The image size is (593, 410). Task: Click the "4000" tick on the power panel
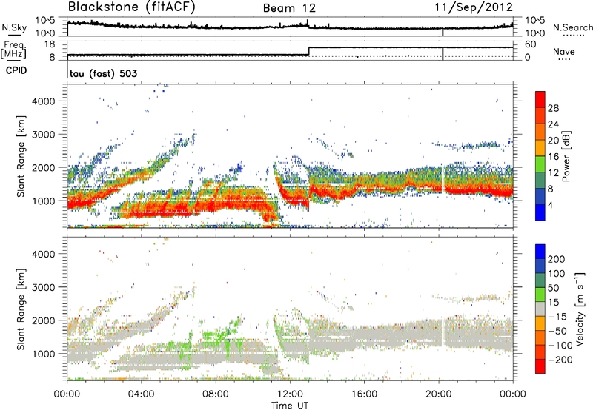pyautogui.click(x=43, y=101)
